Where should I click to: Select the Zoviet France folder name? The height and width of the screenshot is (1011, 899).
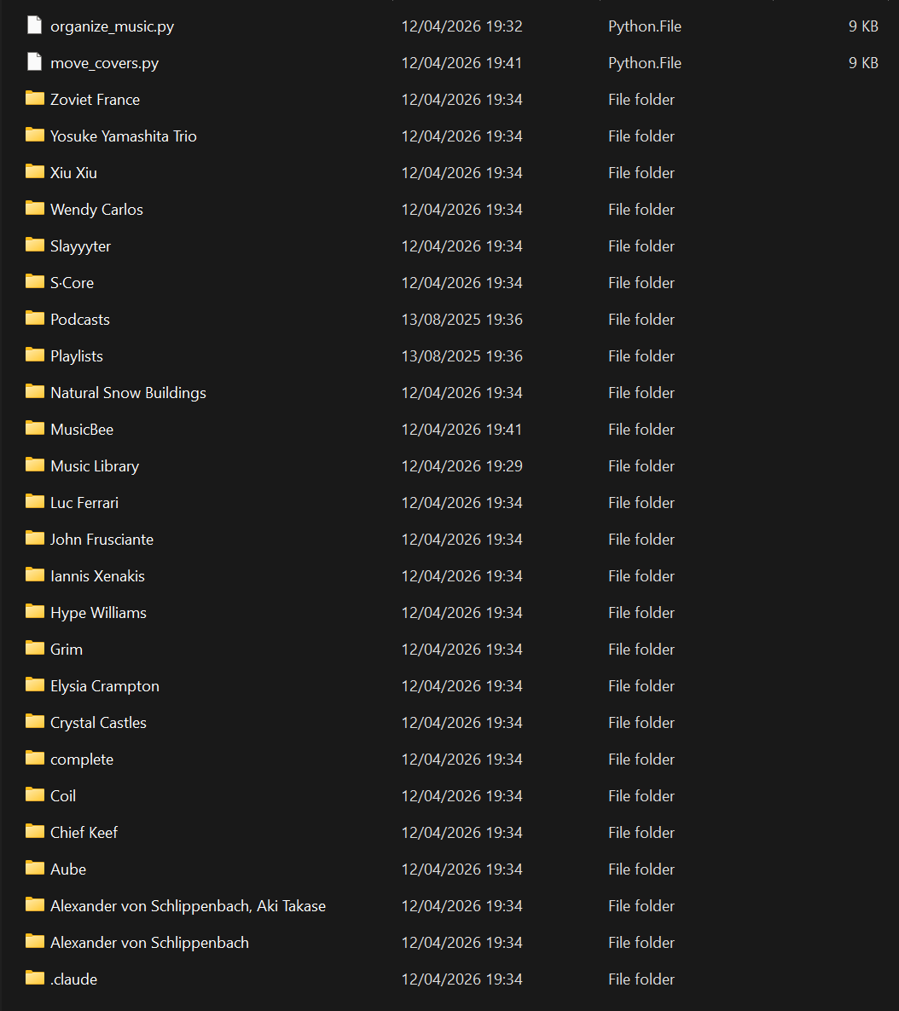pyautogui.click(x=95, y=99)
